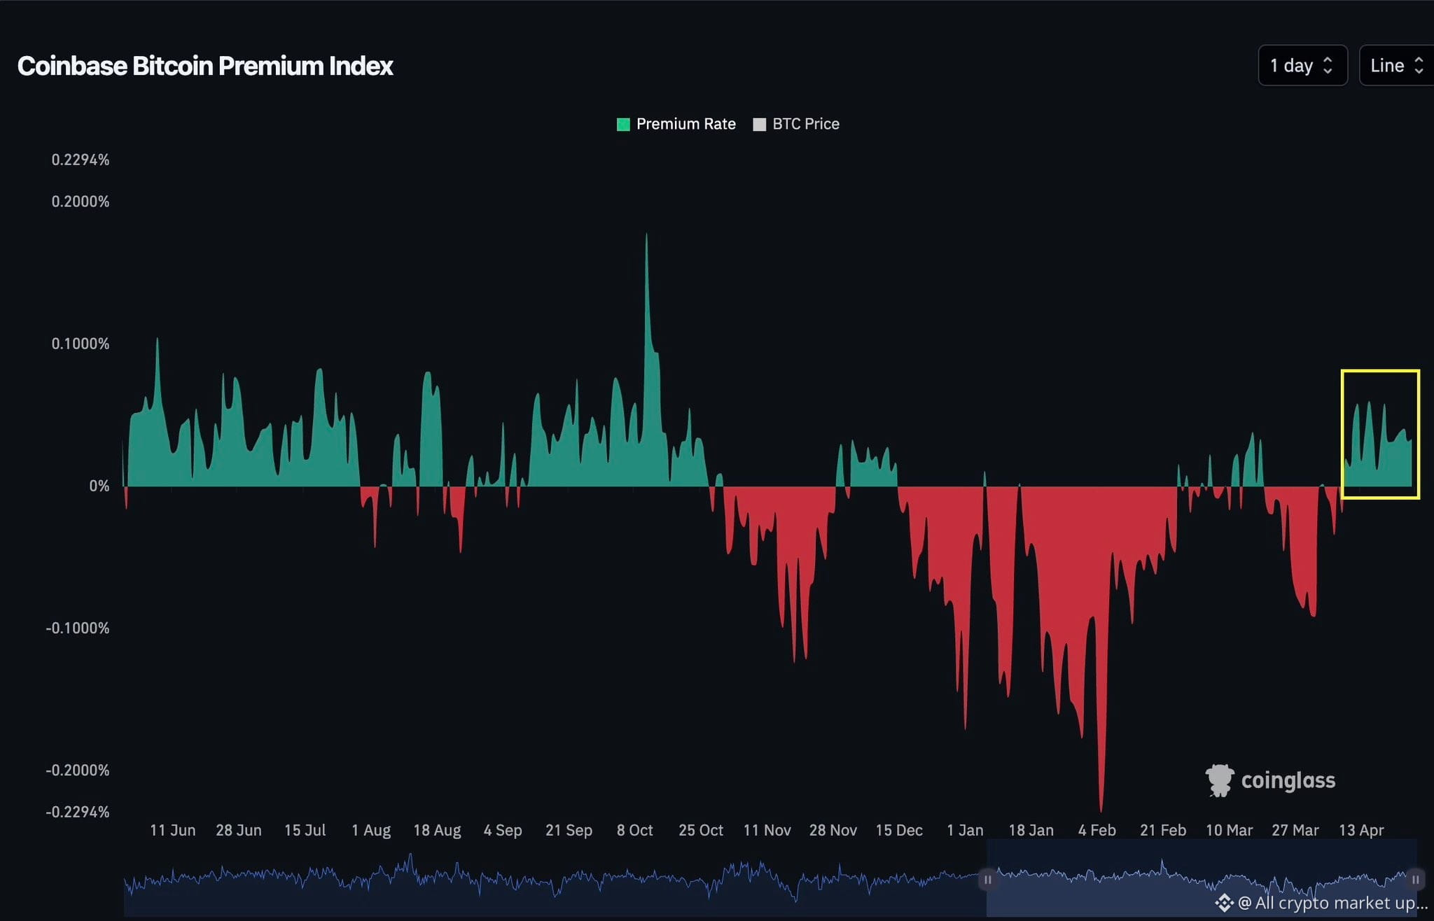The height and width of the screenshot is (921, 1434).
Task: Click the "0%" y-axis label
Action: pos(99,486)
